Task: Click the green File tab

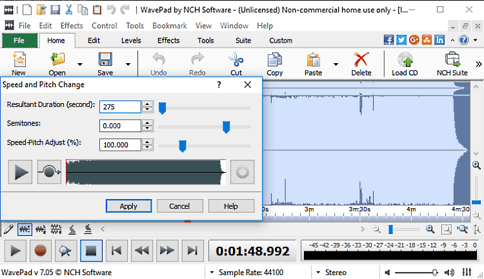Action: pos(19,41)
